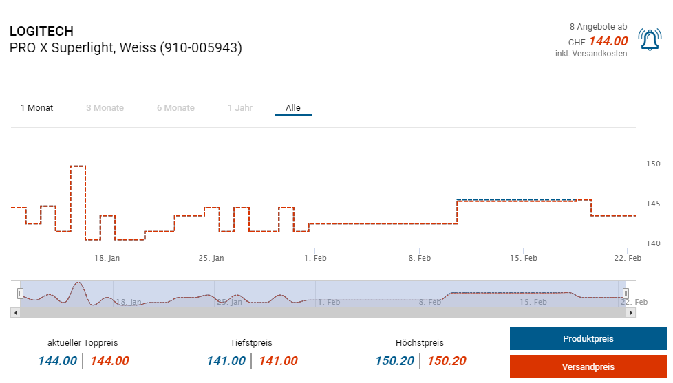Click the LOGITECH product title
Screen dimensions: 673x383
click(41, 32)
